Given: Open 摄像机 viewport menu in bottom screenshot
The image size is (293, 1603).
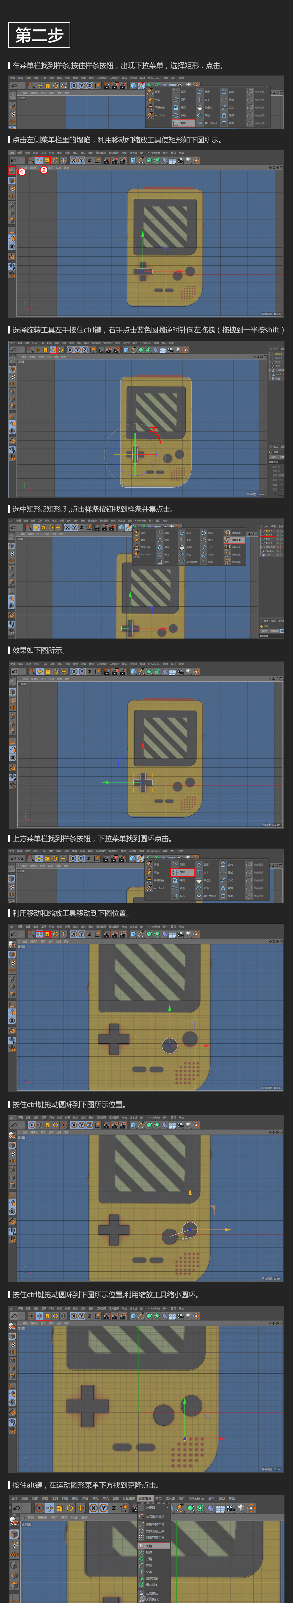Looking at the screenshot, I should pos(42,1518).
